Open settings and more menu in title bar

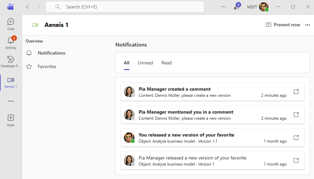[x=223, y=7]
